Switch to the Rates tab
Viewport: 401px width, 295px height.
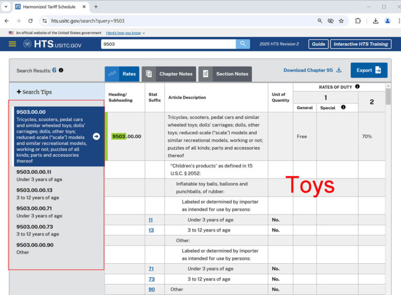(x=122, y=74)
